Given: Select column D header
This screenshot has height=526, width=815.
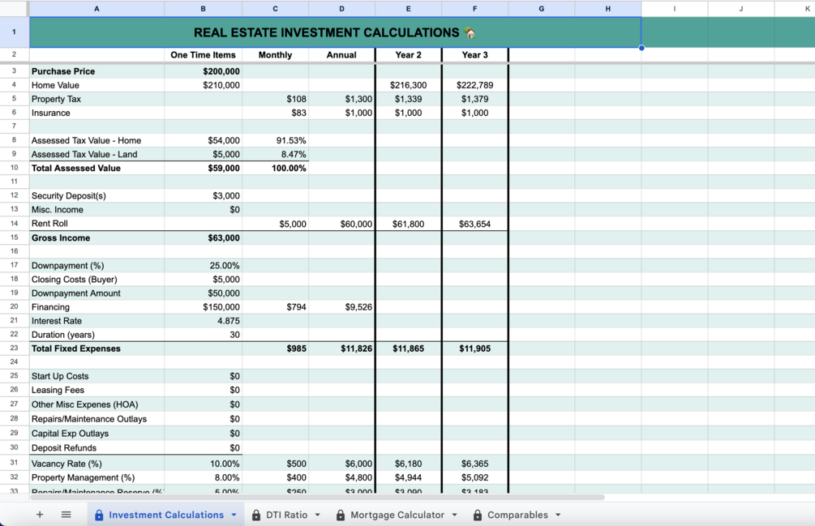Looking at the screenshot, I should [x=341, y=8].
